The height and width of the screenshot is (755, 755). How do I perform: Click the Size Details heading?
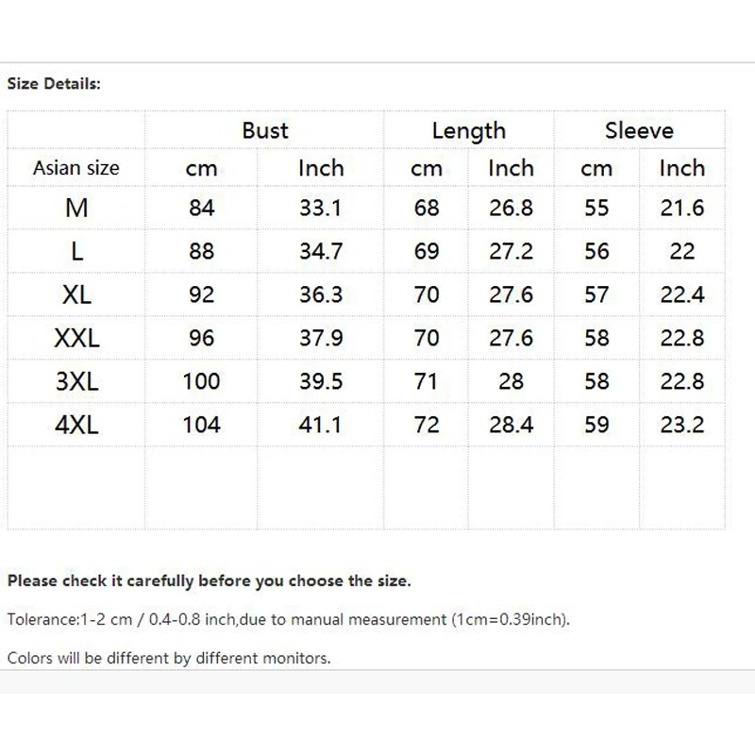tap(54, 84)
